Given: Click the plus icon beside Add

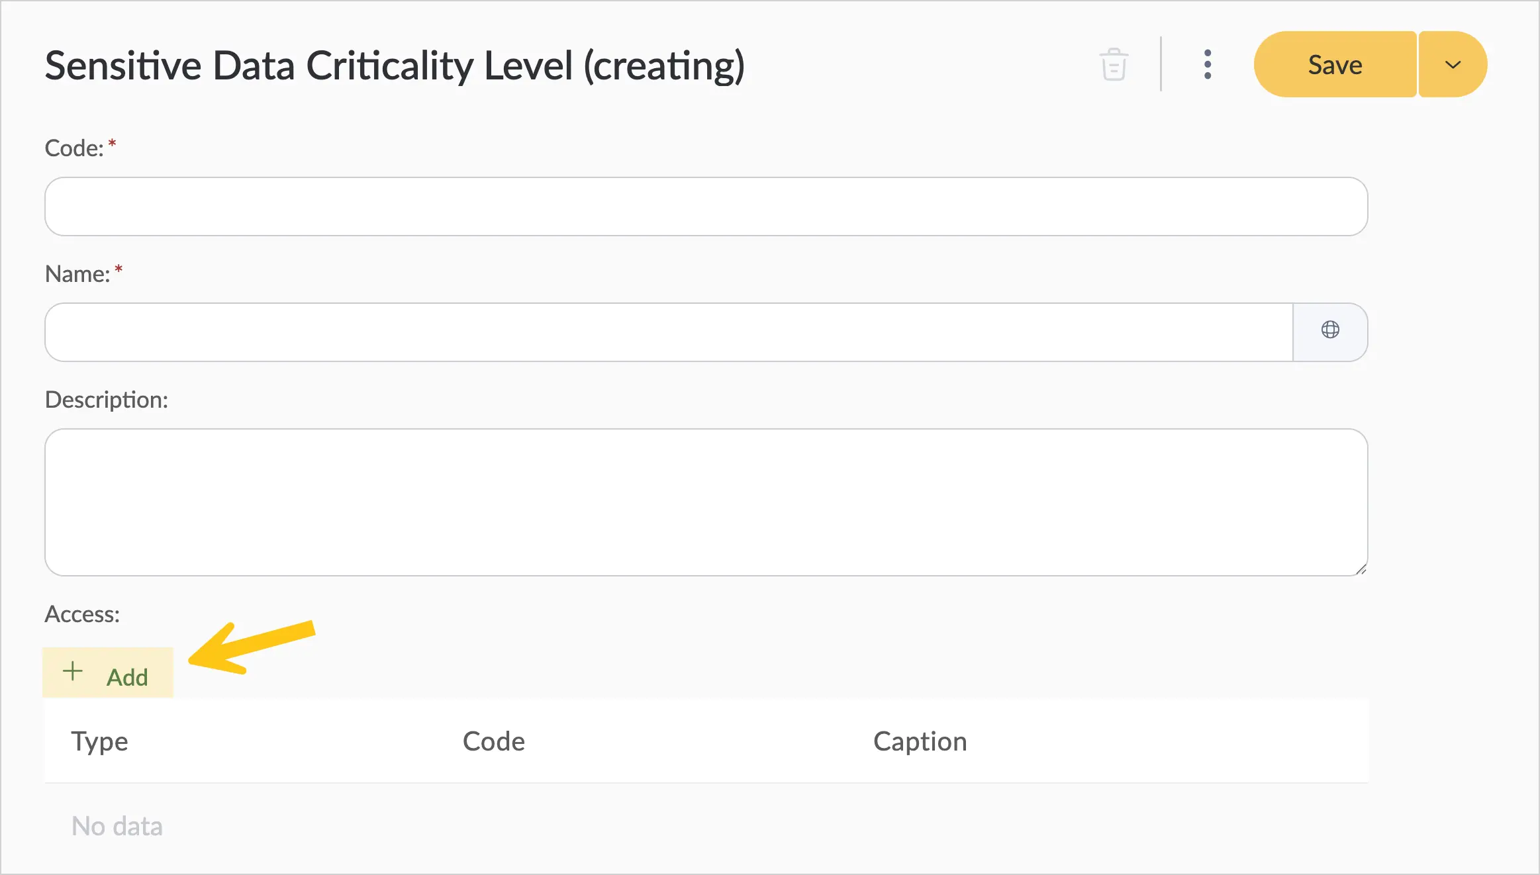Looking at the screenshot, I should tap(73, 672).
